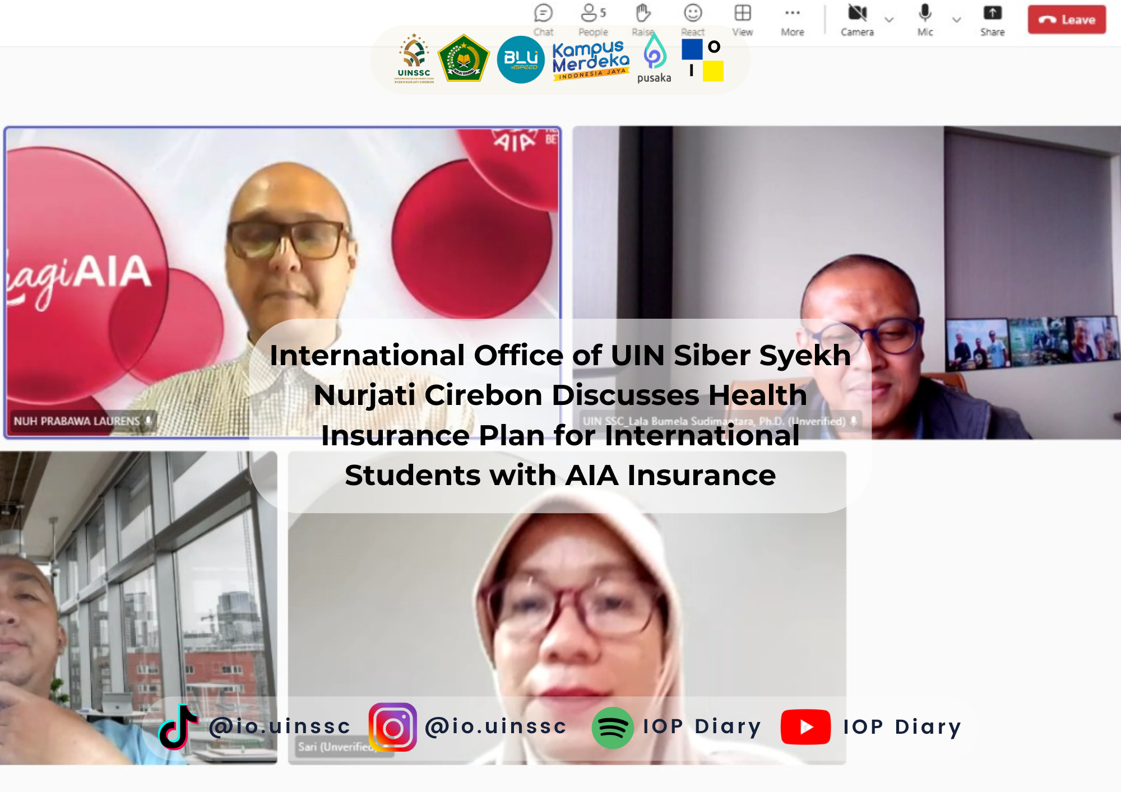Expand the Mic options chevron
Image resolution: width=1121 pixels, height=792 pixels.
click(957, 20)
